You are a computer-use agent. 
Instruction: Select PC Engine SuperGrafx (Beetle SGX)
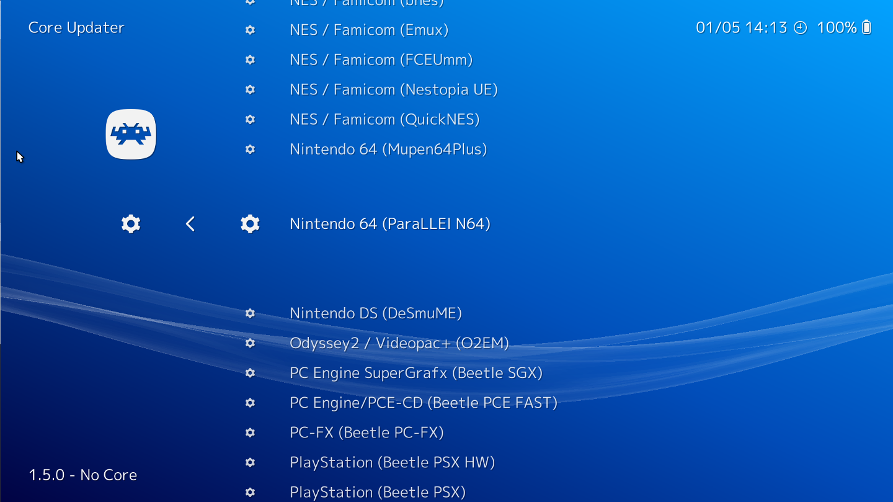pyautogui.click(x=415, y=373)
